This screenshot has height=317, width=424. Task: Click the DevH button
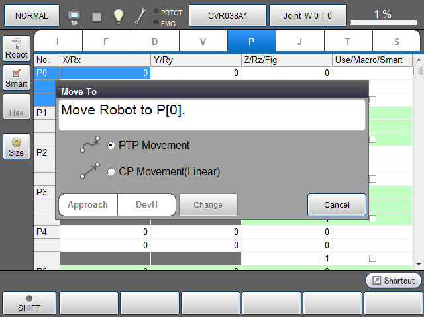point(146,204)
